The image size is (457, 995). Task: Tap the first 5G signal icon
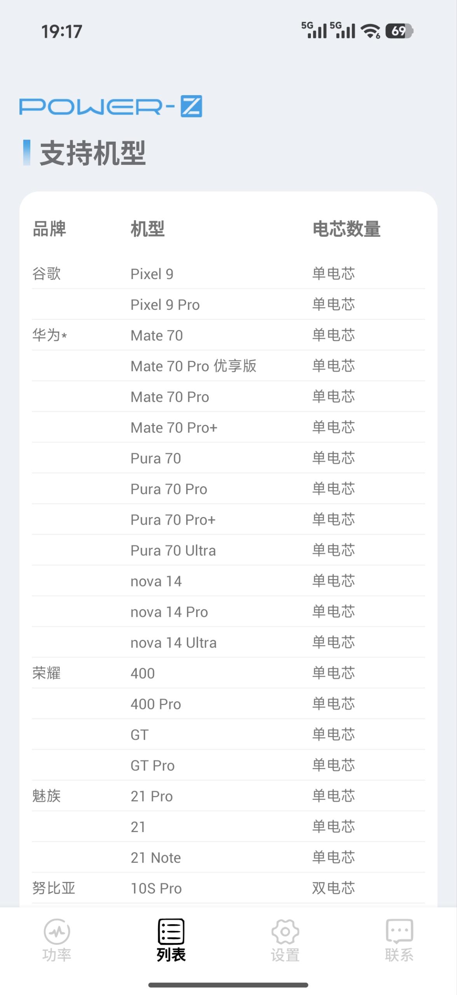coord(314,30)
